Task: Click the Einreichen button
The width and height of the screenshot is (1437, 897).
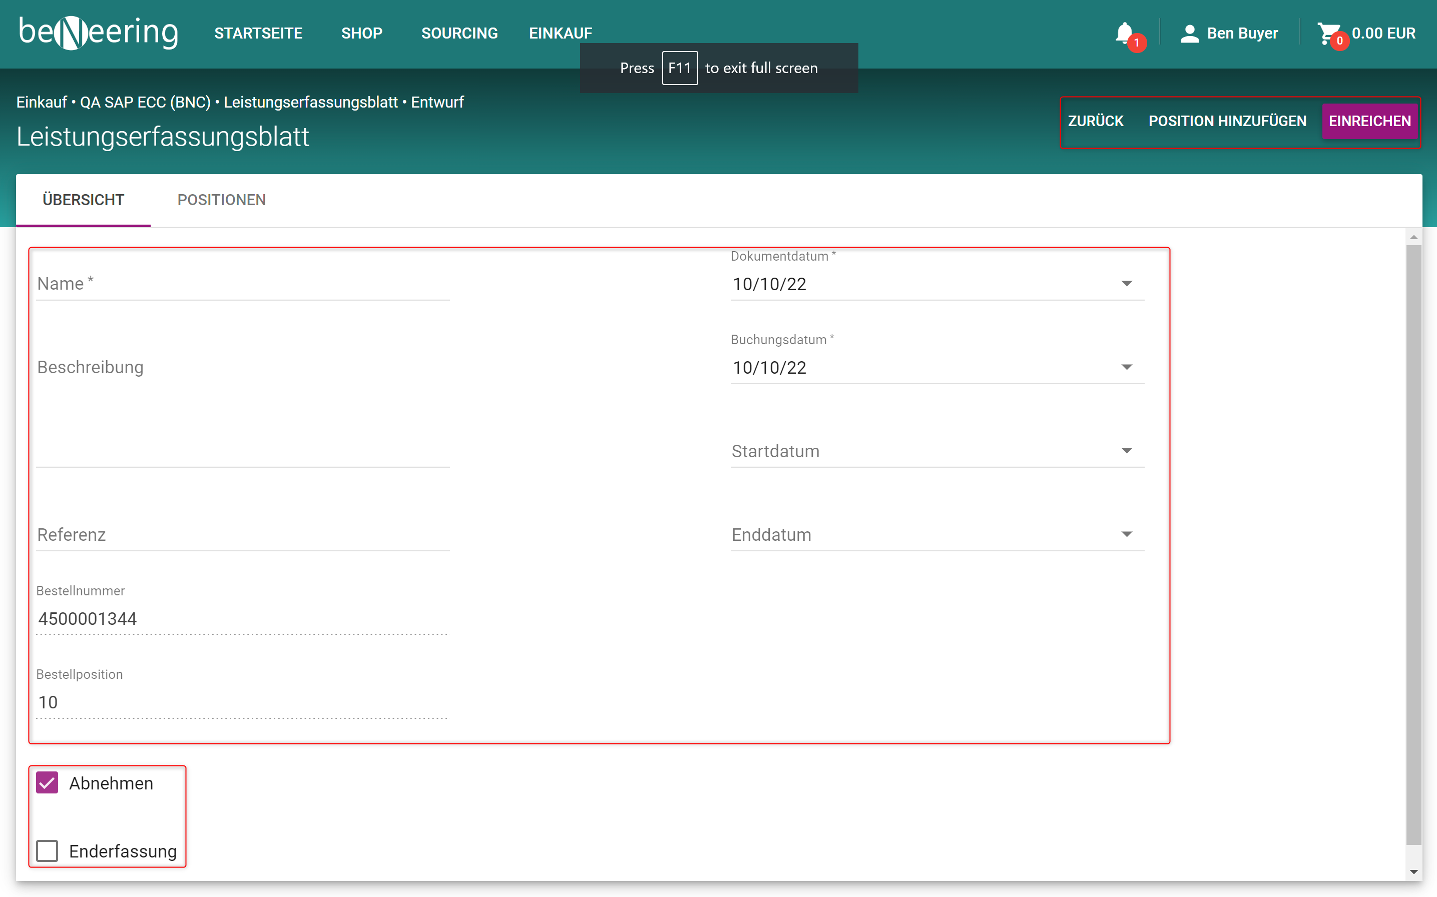Action: (1369, 121)
